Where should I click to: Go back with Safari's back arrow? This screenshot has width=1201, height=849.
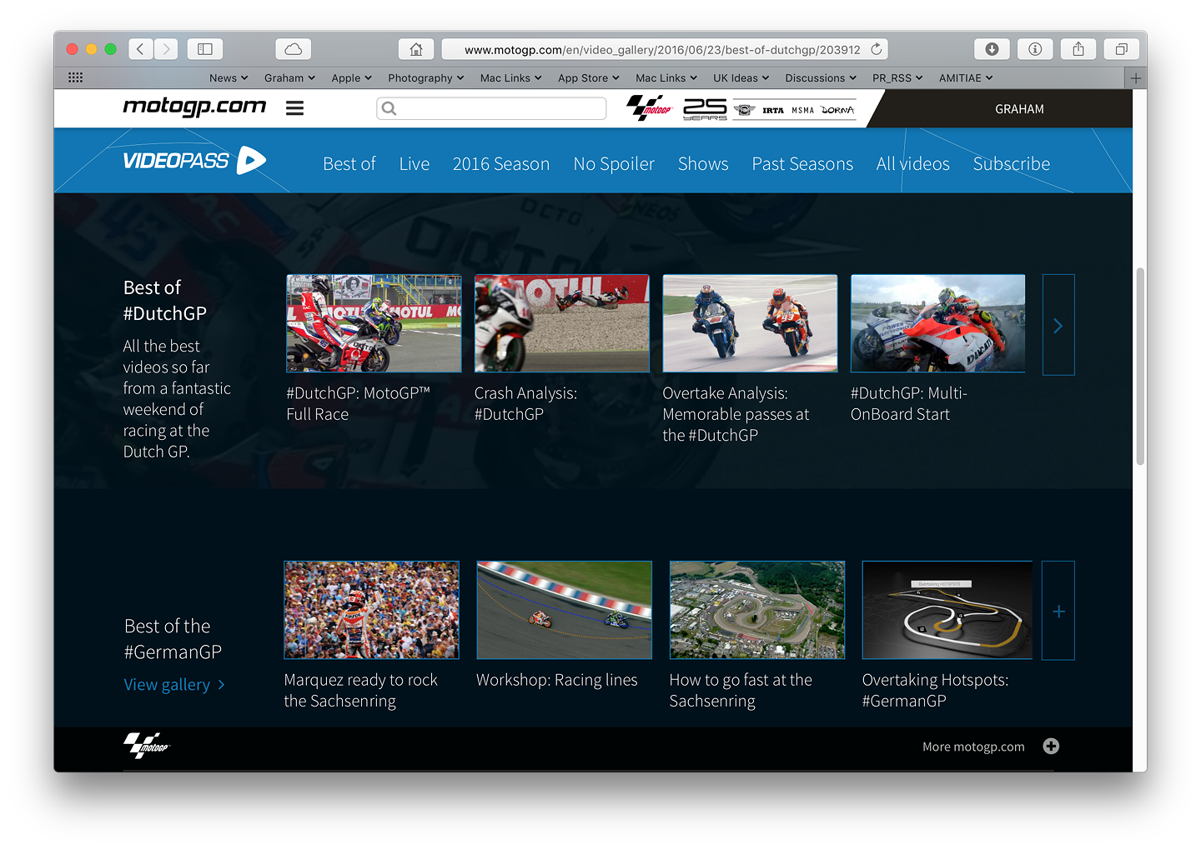click(x=141, y=49)
